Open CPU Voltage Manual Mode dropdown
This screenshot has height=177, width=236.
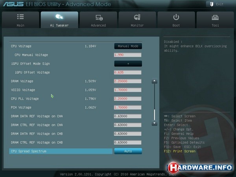128,46
